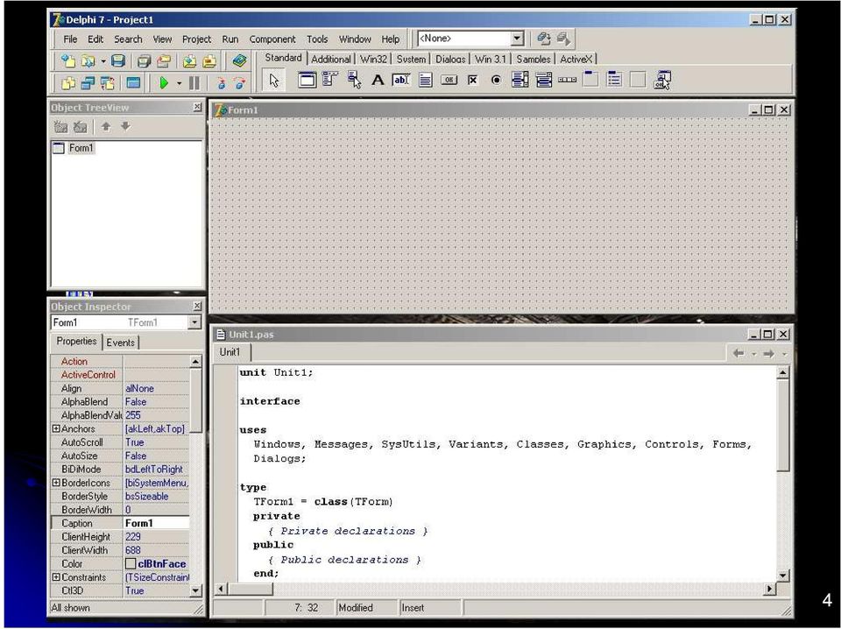Click the Trace Into debug icon
The image size is (841, 629).
(221, 83)
